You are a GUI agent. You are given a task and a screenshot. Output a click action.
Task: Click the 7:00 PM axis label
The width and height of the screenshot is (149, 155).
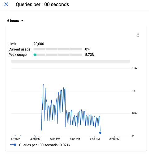point(95,139)
